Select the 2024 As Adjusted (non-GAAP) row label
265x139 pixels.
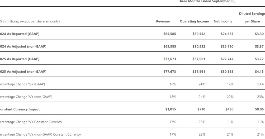click(x=23, y=46)
